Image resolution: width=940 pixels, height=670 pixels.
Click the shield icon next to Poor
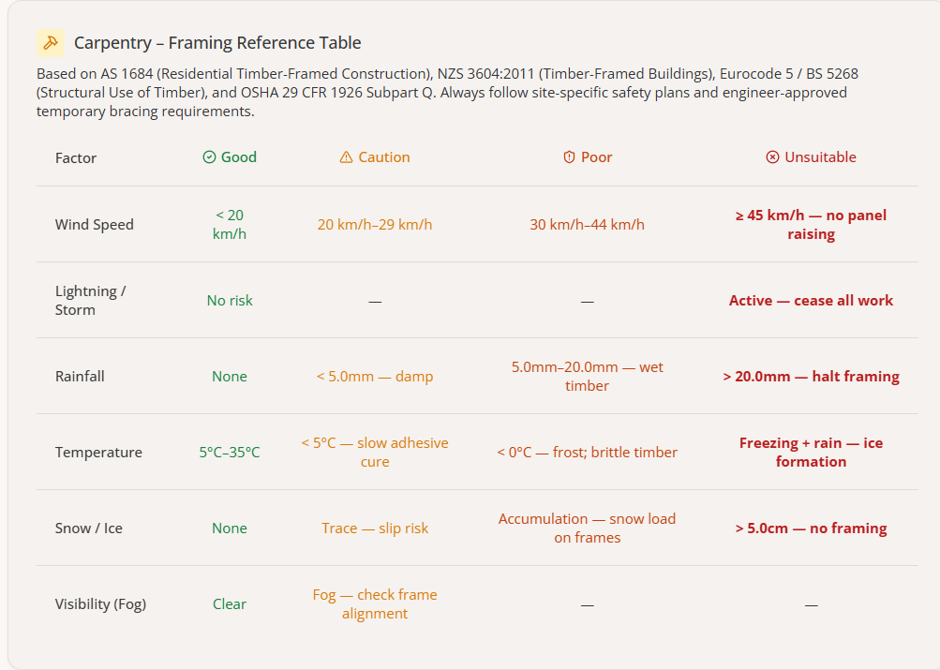click(569, 157)
